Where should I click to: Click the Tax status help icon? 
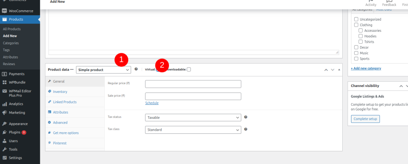[245, 117]
